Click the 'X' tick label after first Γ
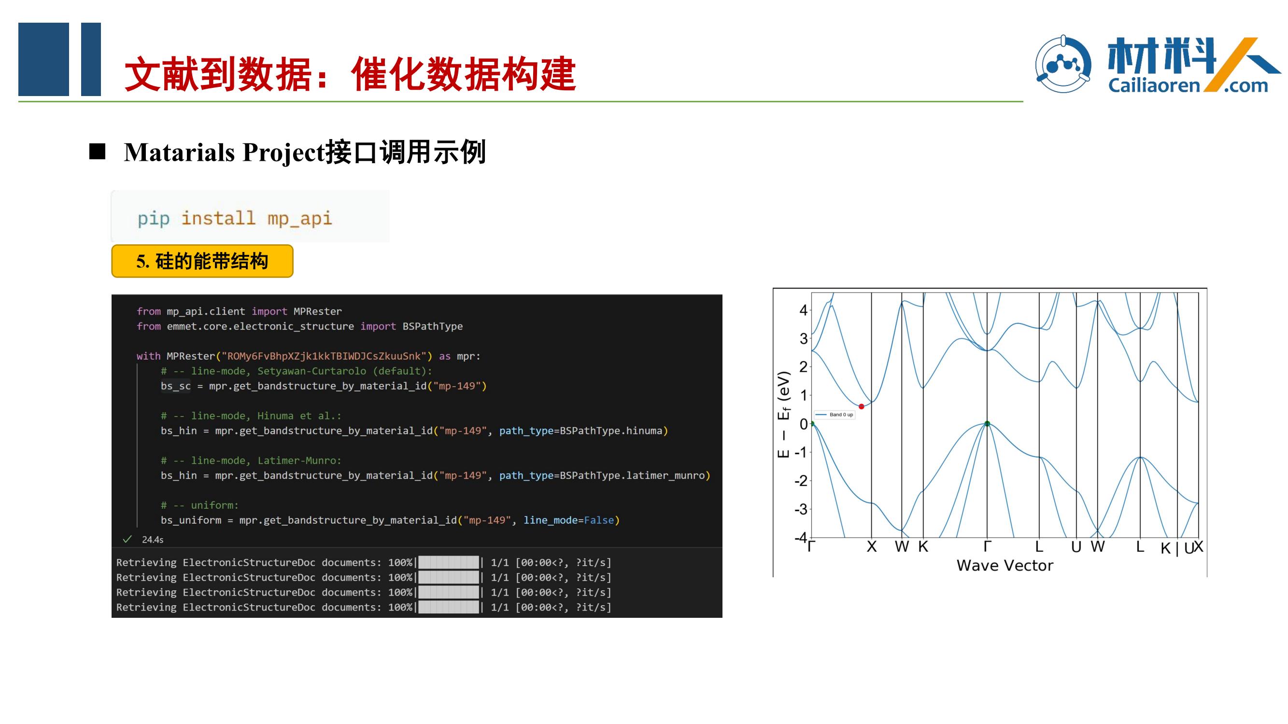1288x724 pixels. (872, 547)
